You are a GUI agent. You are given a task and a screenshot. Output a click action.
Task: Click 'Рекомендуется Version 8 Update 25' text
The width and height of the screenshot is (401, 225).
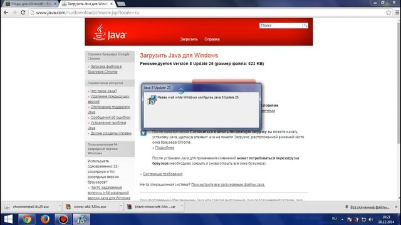coord(202,64)
